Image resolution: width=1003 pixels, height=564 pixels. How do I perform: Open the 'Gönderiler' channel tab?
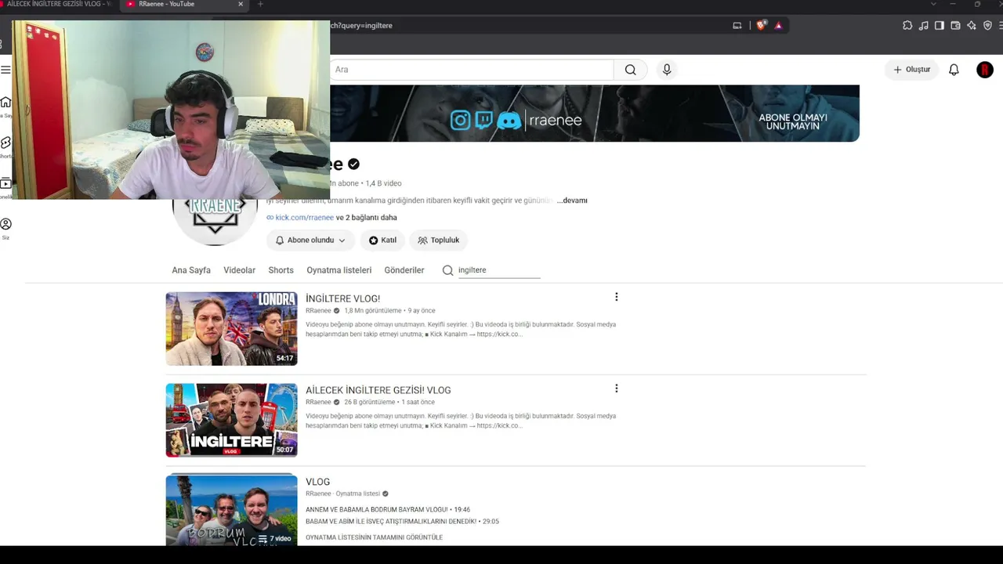tap(404, 270)
